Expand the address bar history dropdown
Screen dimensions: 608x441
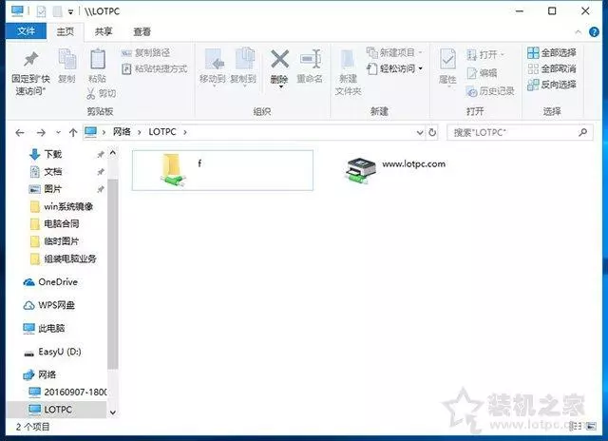(x=420, y=133)
